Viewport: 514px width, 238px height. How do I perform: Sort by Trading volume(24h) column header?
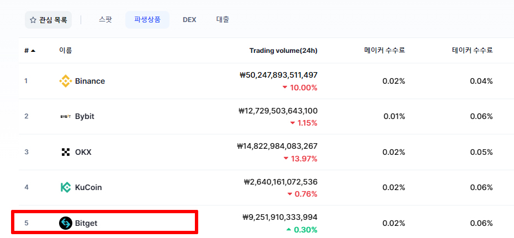point(283,51)
